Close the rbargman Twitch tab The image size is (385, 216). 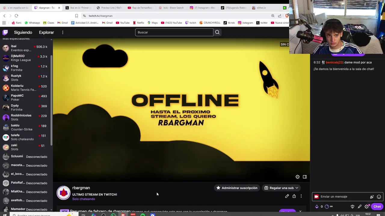59,8
